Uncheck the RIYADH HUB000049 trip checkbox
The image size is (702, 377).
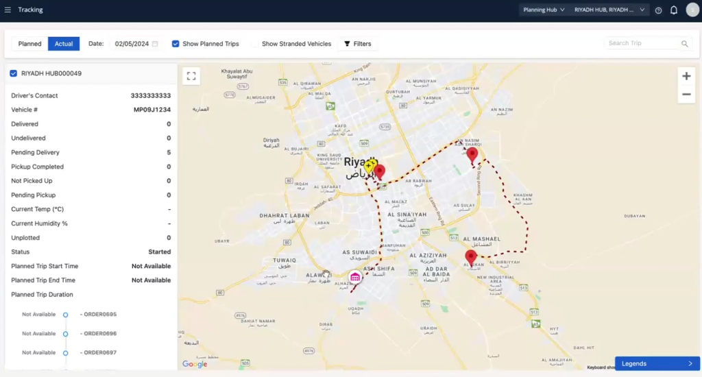pos(14,73)
